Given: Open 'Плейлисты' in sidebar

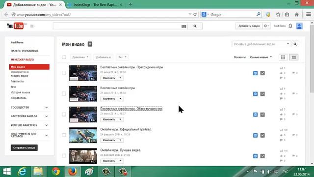Looking at the screenshot, I should pos(17,82).
